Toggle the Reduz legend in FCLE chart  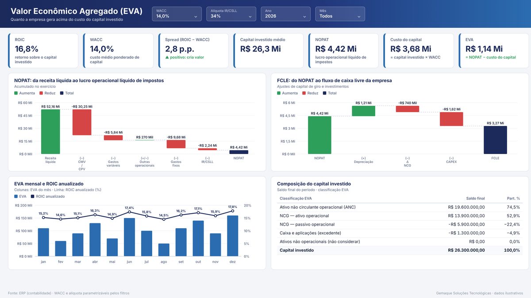[x=310, y=93]
